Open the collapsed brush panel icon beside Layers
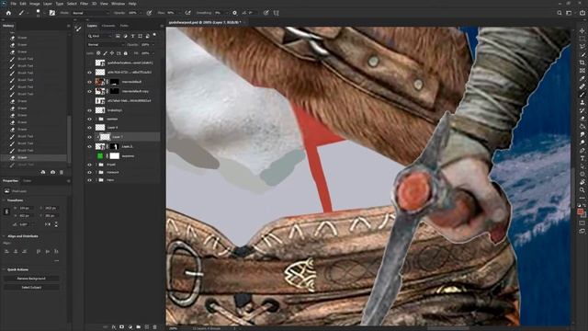The image size is (588, 331). coord(78,29)
